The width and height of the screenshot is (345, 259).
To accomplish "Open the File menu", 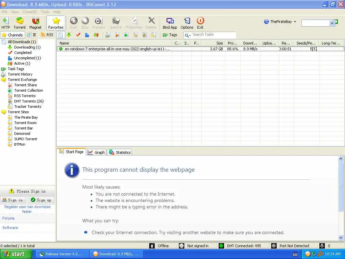I will coord(4,12).
